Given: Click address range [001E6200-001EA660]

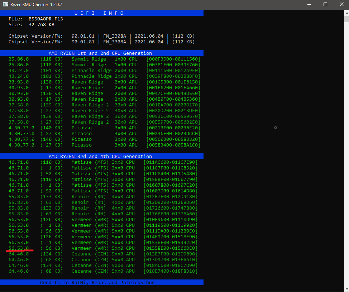Looking at the screenshot, I should click(x=173, y=88).
